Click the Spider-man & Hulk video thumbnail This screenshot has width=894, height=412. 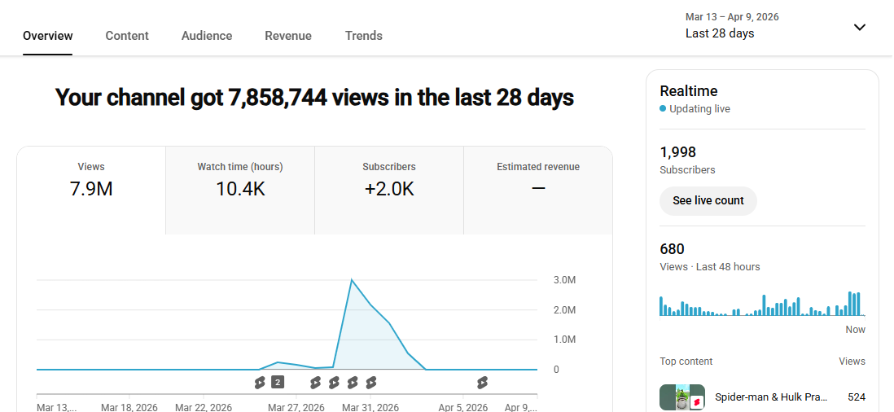pos(682,398)
